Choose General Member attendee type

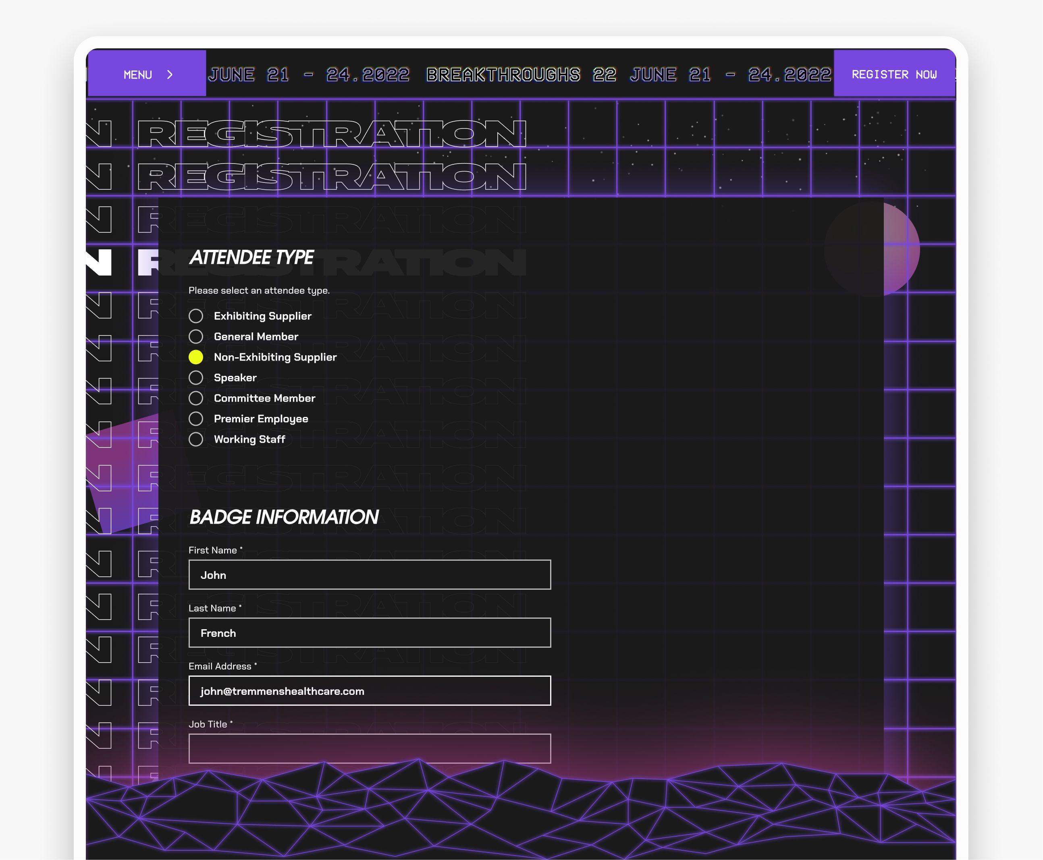(196, 337)
